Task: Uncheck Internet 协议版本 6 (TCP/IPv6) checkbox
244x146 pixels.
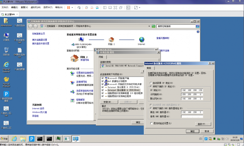Action: (103, 87)
